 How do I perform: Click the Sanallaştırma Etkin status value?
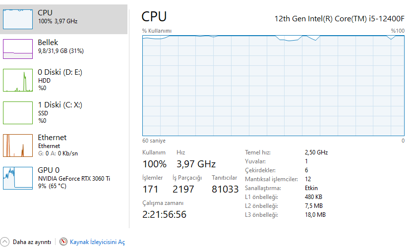311,188
